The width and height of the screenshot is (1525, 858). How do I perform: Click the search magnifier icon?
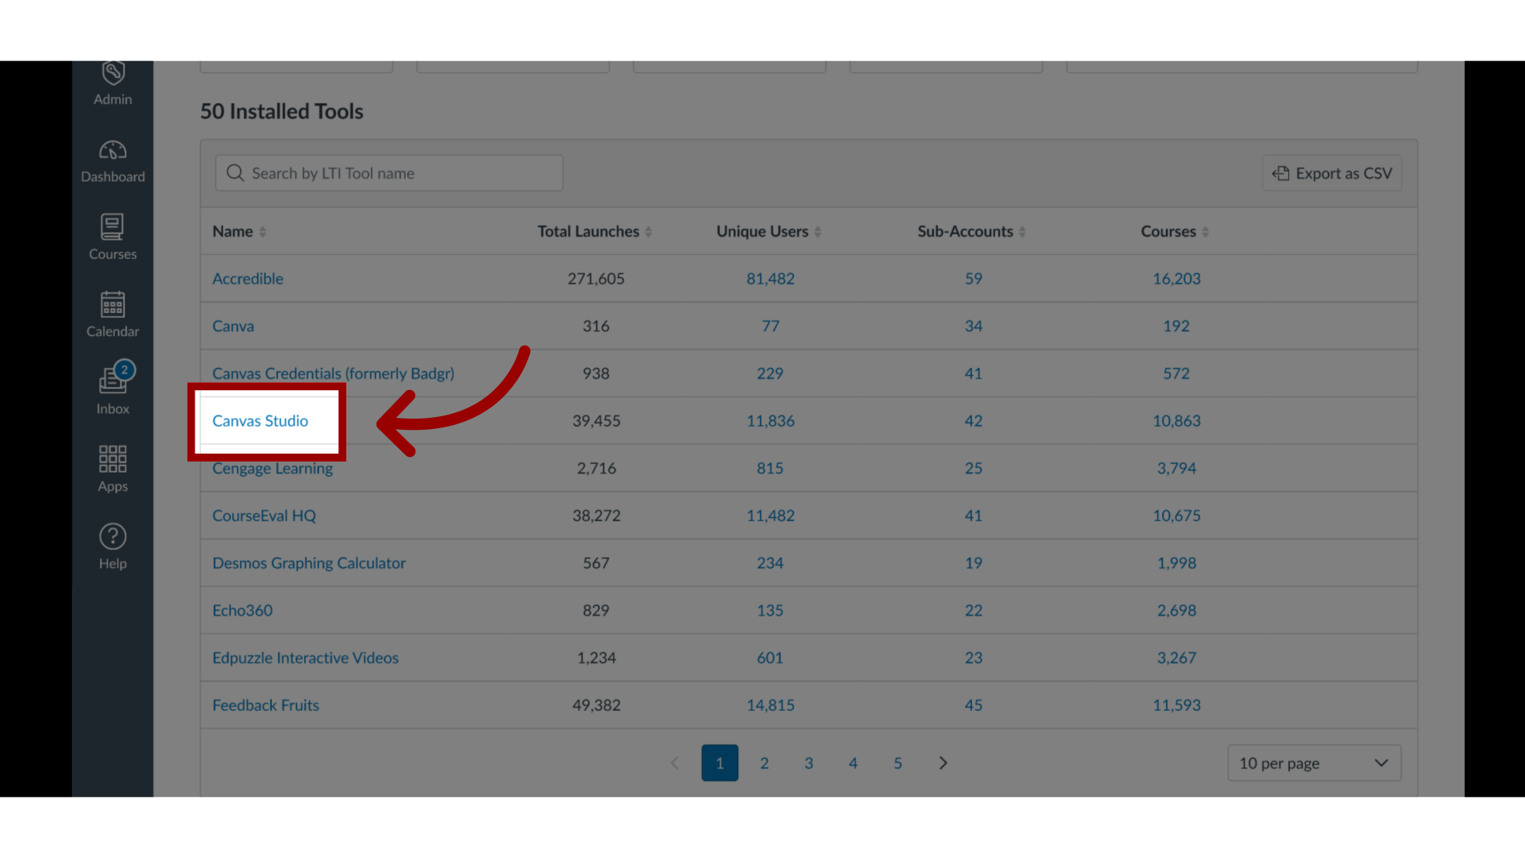pos(235,173)
